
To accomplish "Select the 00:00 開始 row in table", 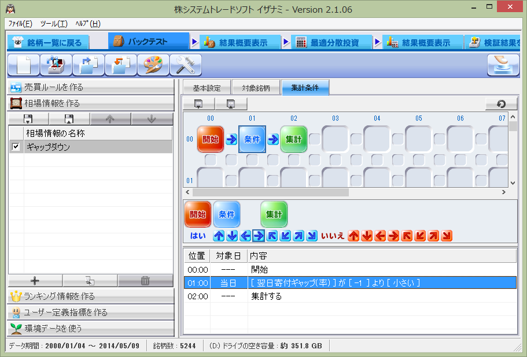I will (x=350, y=269).
